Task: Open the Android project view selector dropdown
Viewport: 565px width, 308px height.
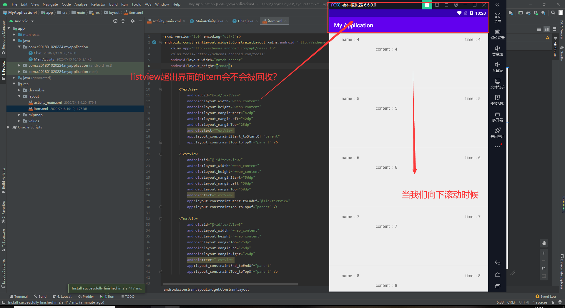Action: coord(32,21)
